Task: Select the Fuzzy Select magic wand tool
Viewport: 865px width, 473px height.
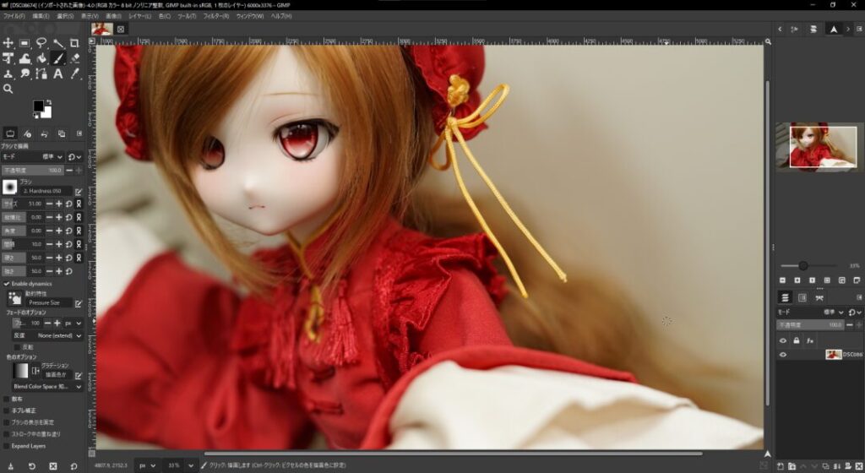Action: (58, 43)
